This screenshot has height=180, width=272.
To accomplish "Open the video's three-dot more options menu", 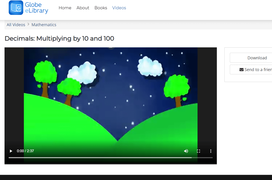I will coord(211,151).
